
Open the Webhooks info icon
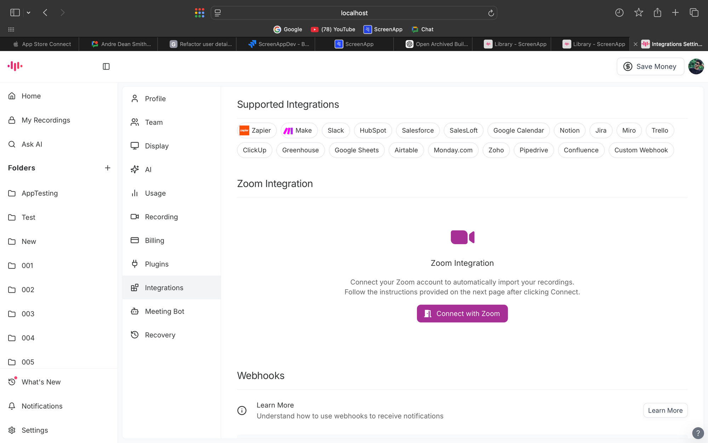pyautogui.click(x=242, y=410)
